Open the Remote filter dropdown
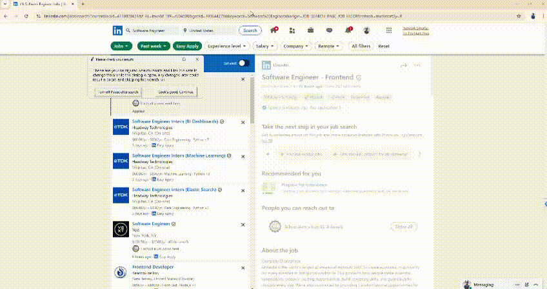 [x=329, y=46]
